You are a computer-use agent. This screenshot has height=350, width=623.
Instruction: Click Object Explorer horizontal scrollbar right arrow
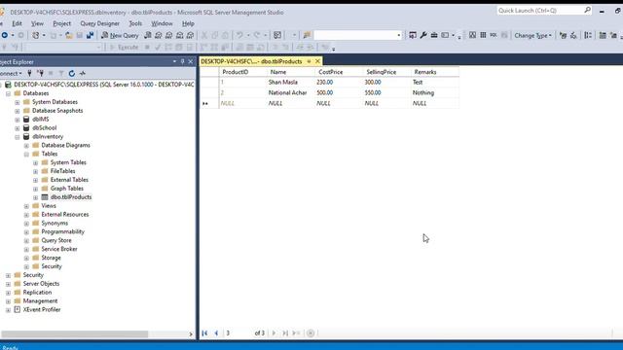click(x=191, y=334)
